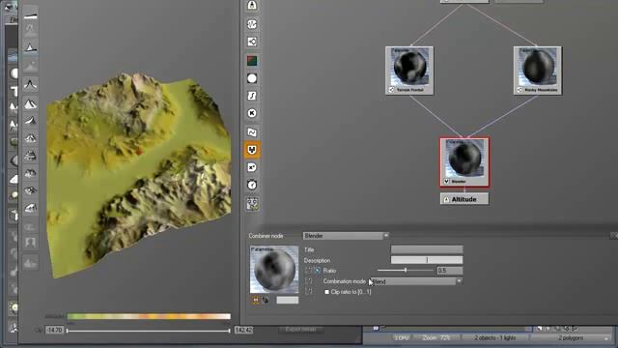The width and height of the screenshot is (618, 348).
Task: Open the Combiner node type dropdown
Action: click(x=346, y=236)
